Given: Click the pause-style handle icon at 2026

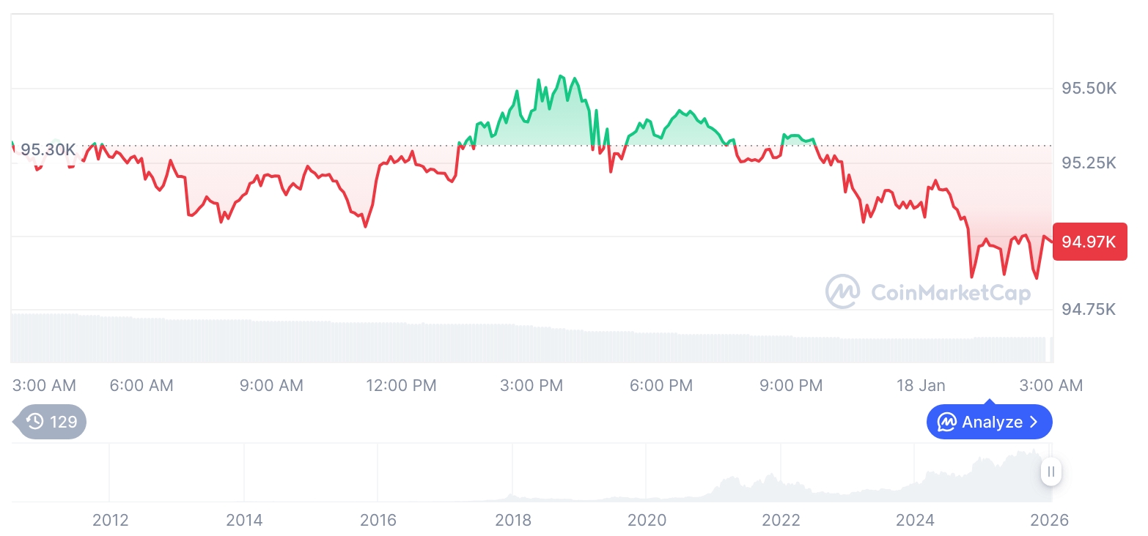Looking at the screenshot, I should coord(1051,472).
